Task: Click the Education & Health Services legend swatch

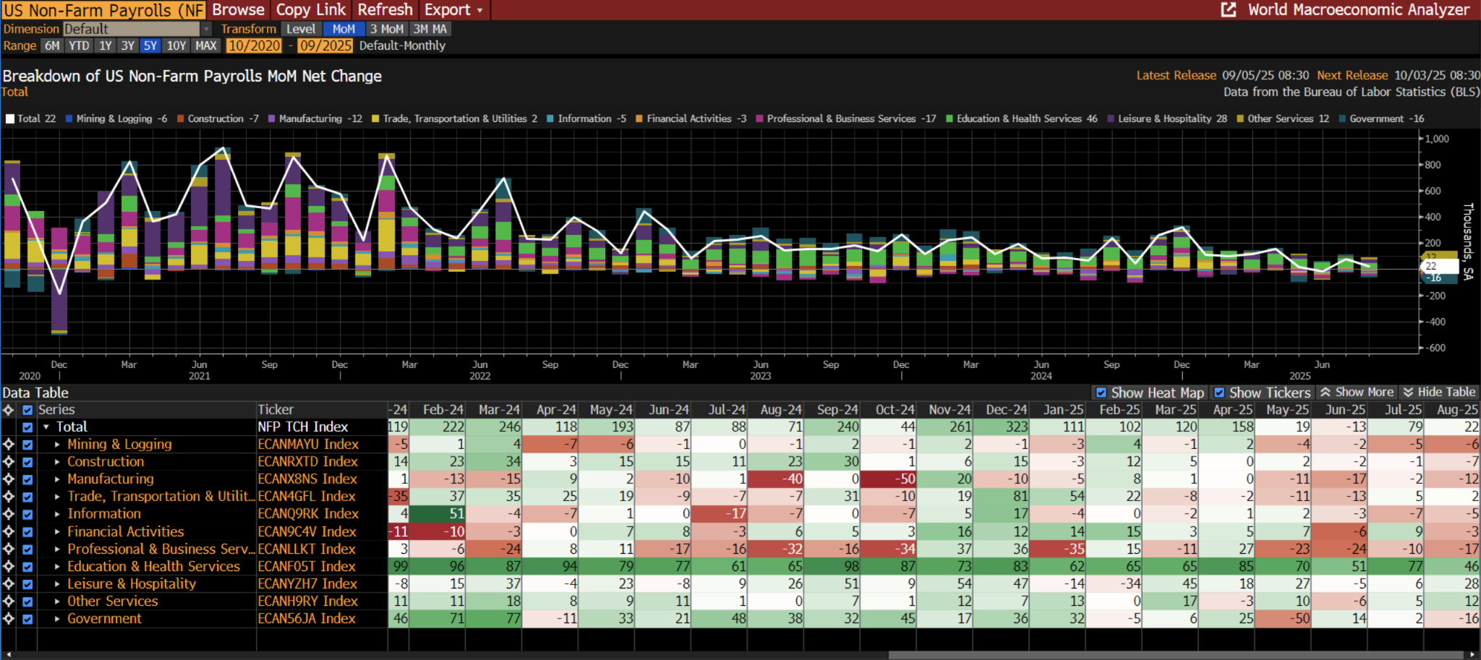Action: [x=949, y=119]
